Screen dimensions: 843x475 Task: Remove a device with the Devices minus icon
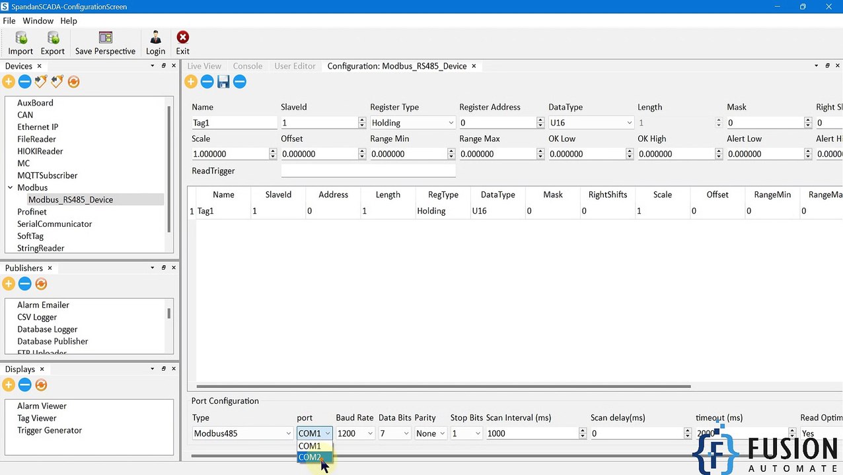(24, 82)
